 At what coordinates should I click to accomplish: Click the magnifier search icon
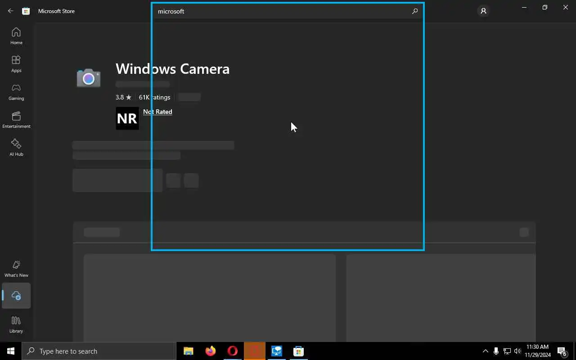click(x=415, y=11)
